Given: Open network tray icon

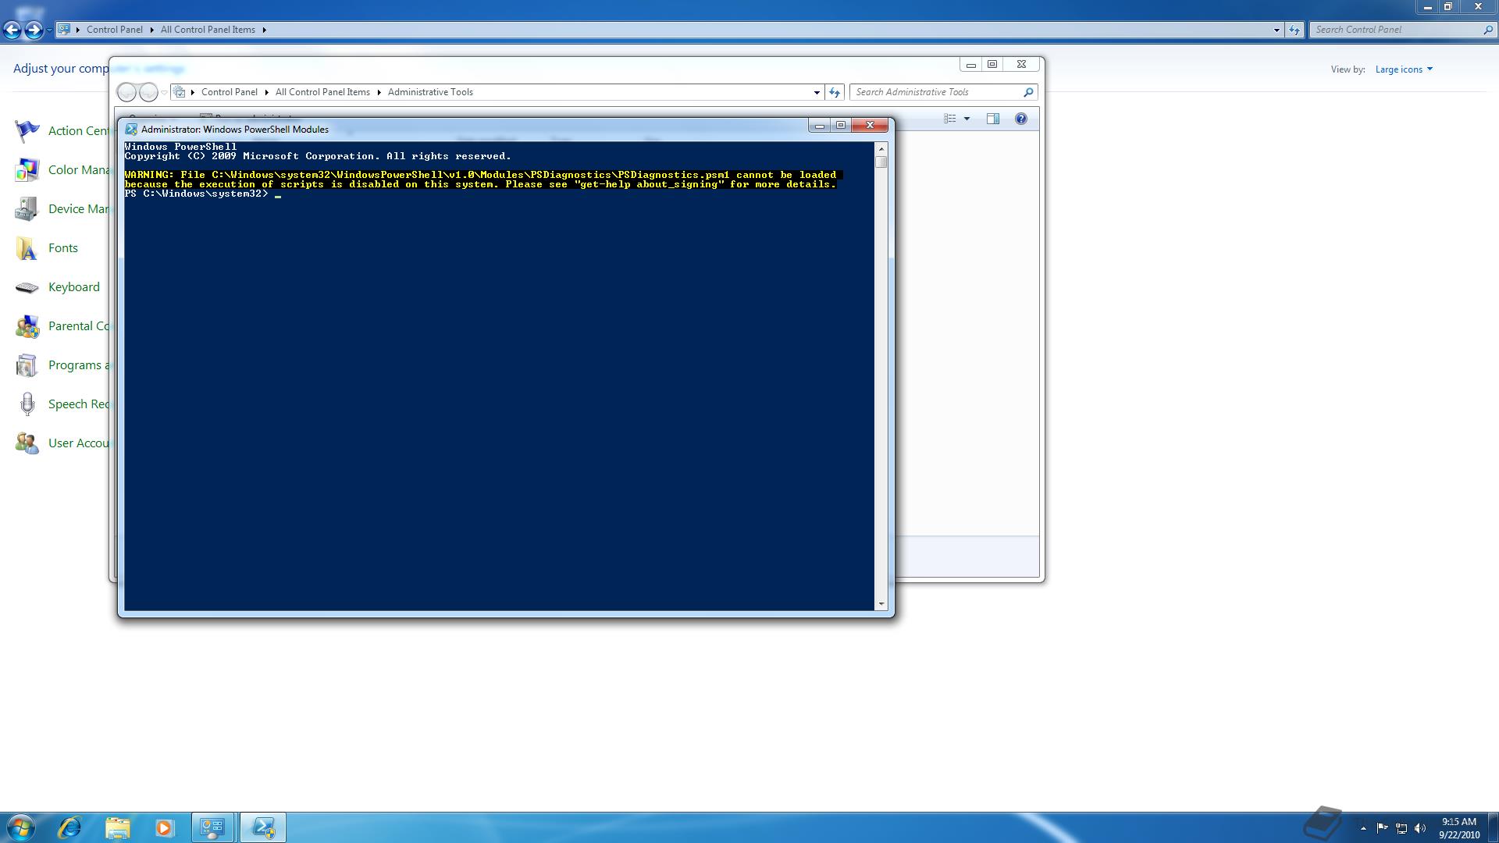Looking at the screenshot, I should click(1401, 828).
